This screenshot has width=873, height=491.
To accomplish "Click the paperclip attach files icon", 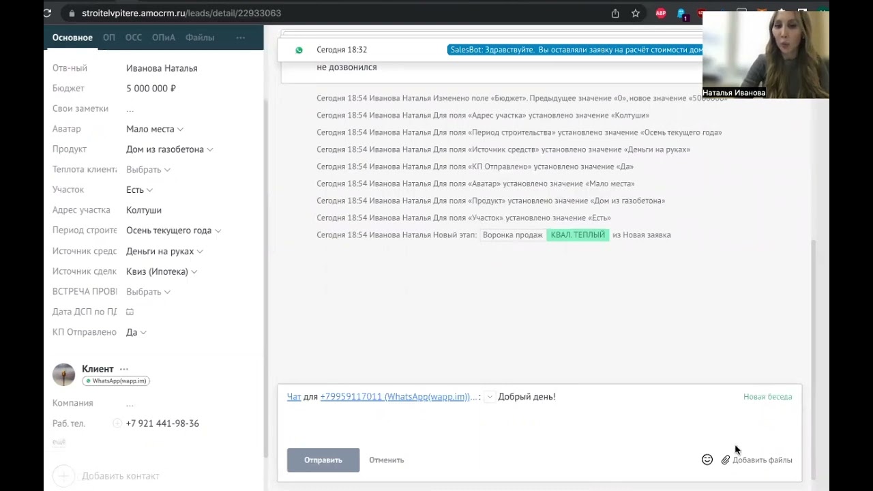I will pyautogui.click(x=726, y=460).
